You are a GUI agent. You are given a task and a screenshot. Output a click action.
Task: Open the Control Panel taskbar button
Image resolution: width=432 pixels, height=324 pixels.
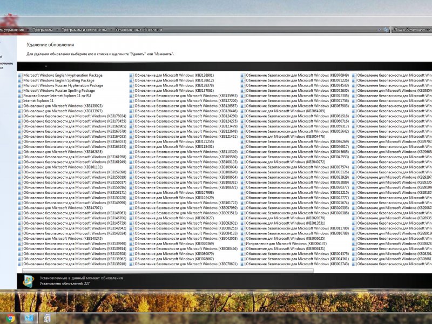coord(29,319)
